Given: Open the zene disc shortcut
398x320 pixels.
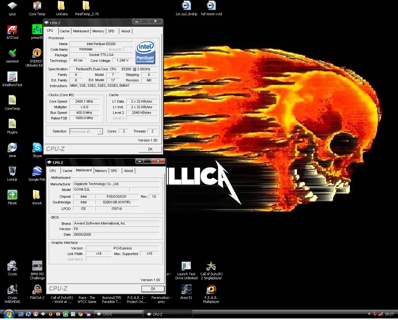Looking at the screenshot, I should (12, 151).
